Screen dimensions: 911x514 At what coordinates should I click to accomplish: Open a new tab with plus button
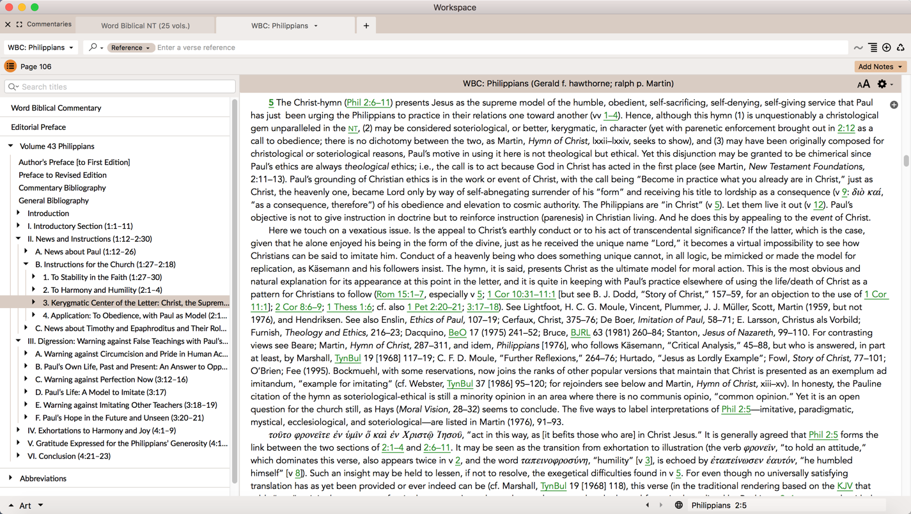pyautogui.click(x=366, y=26)
